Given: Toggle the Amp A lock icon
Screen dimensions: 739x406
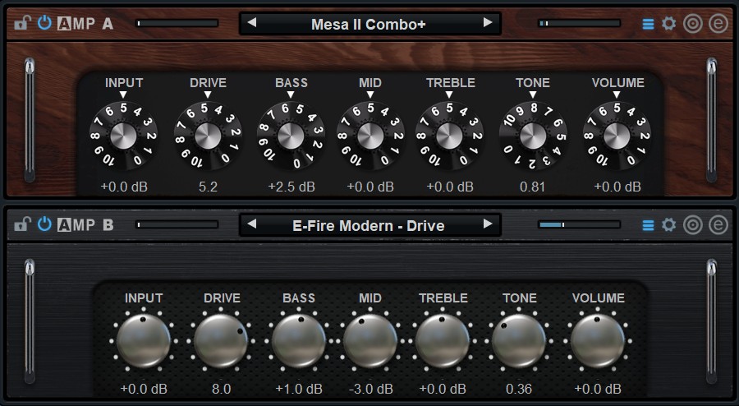Looking at the screenshot, I should pos(21,23).
